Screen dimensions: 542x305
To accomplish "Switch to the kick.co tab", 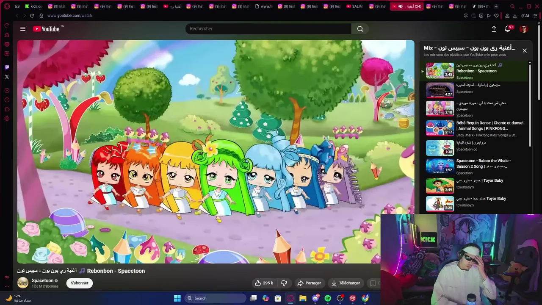I will click(33, 6).
